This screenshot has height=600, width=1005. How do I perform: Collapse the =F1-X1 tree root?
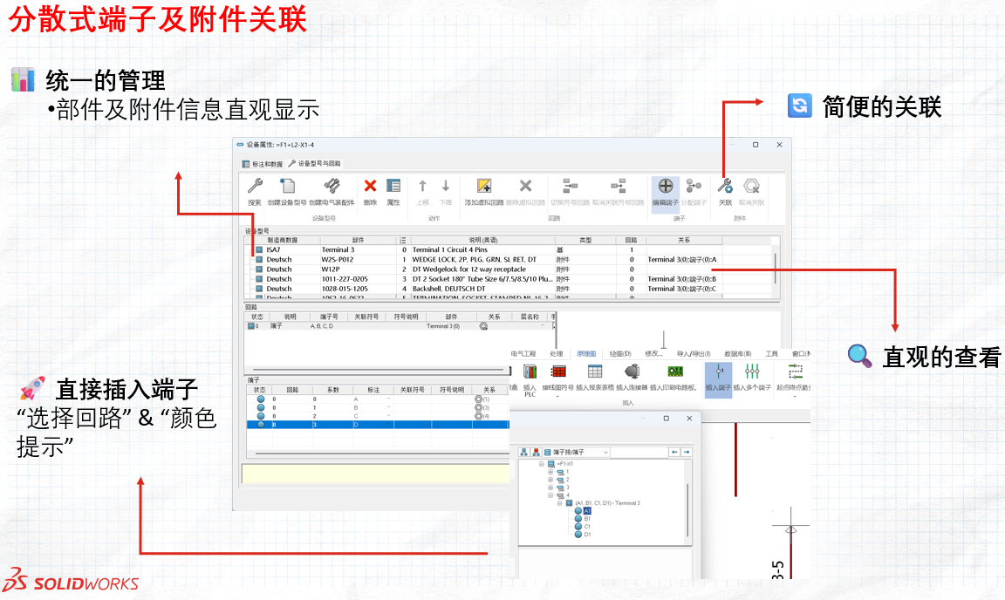point(541,464)
